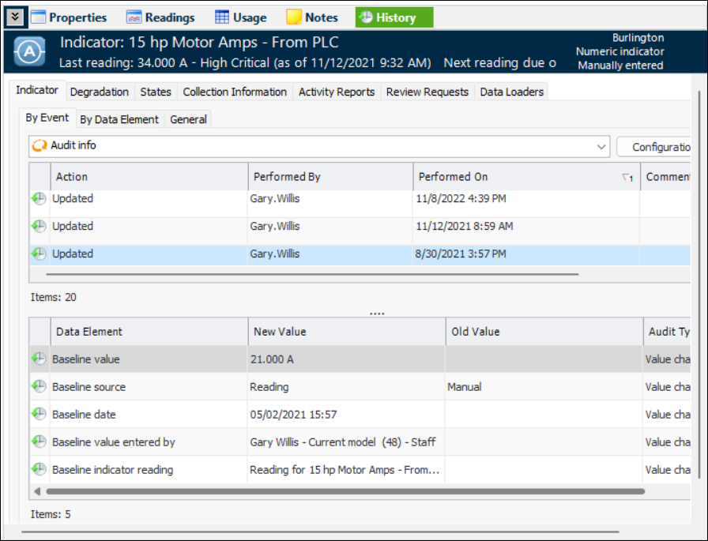Click the events table horizontal scrollbar
Screen dimensions: 708x541
pyautogui.click(x=312, y=274)
